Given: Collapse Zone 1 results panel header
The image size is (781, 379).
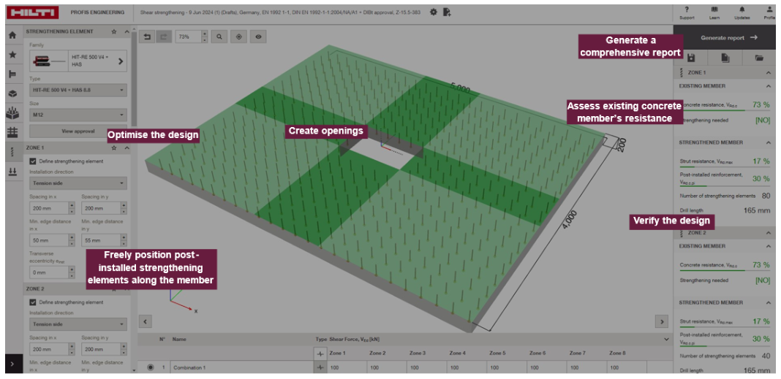Looking at the screenshot, I should pyautogui.click(x=768, y=72).
